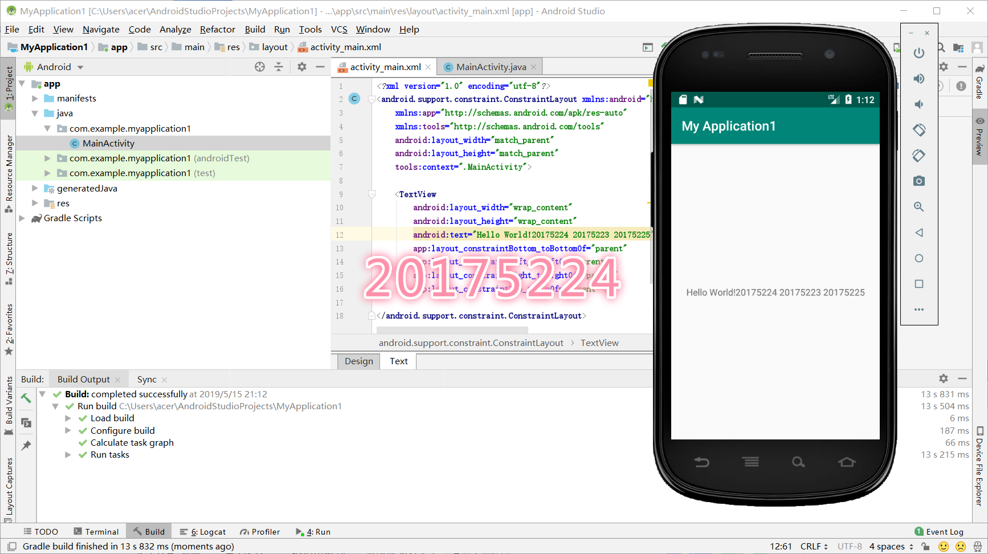Expand com.example.myapplication1 (test) package
988x554 pixels.
pos(47,173)
